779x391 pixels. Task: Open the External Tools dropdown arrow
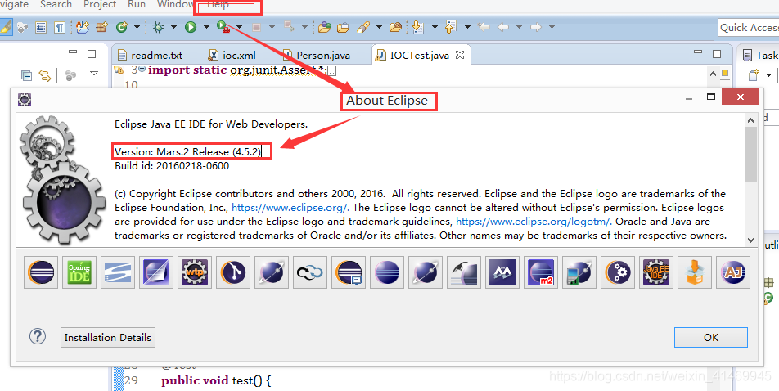(x=240, y=27)
